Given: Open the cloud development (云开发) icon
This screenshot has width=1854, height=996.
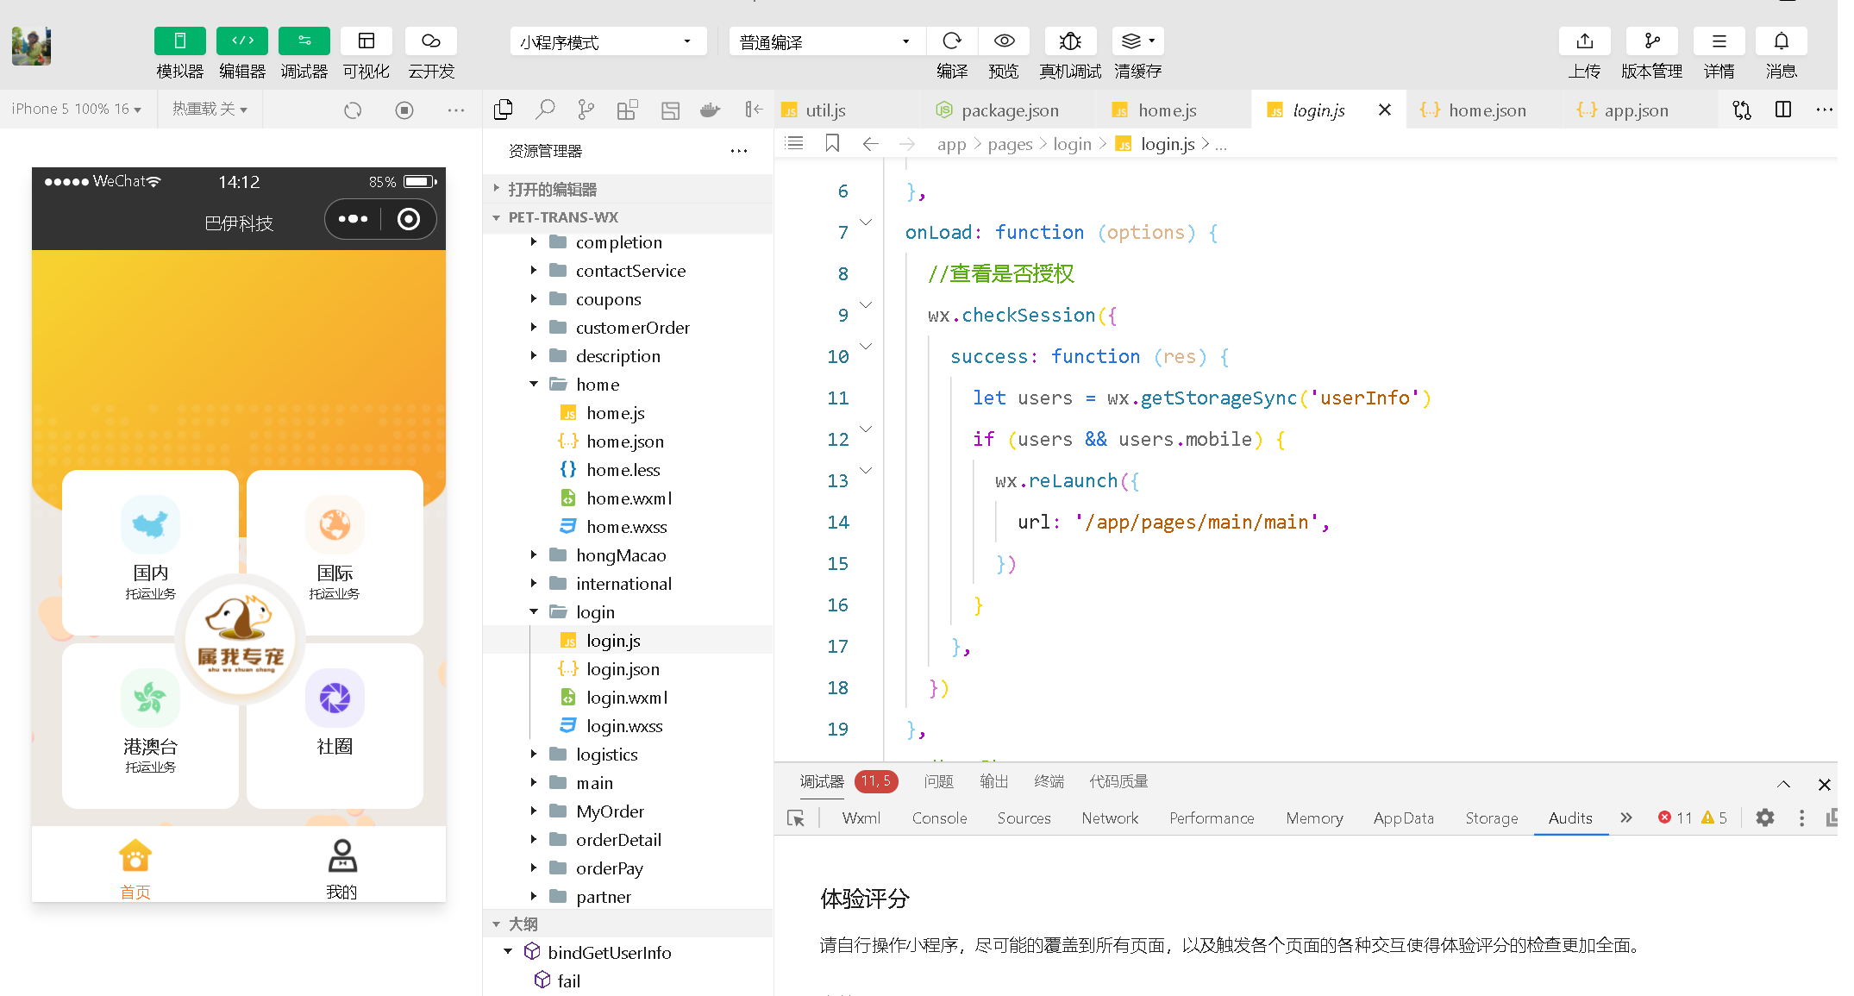Looking at the screenshot, I should point(431,41).
